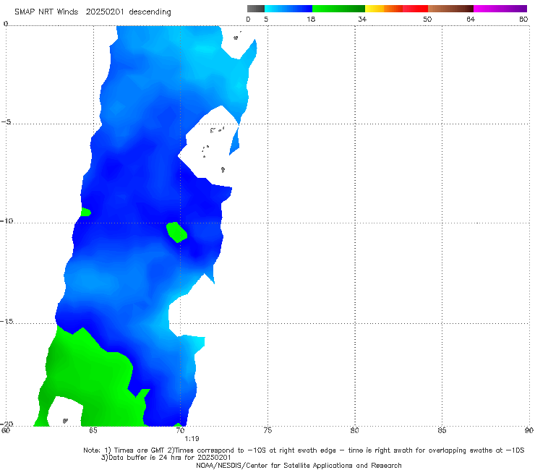Image resolution: width=535 pixels, height=470 pixels.
Task: Click the color bar label '50'
Action: (x=427, y=19)
